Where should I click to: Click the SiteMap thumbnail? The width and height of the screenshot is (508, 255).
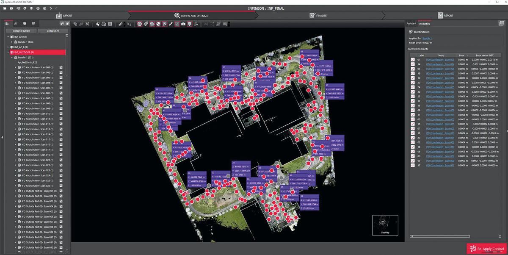point(385,225)
